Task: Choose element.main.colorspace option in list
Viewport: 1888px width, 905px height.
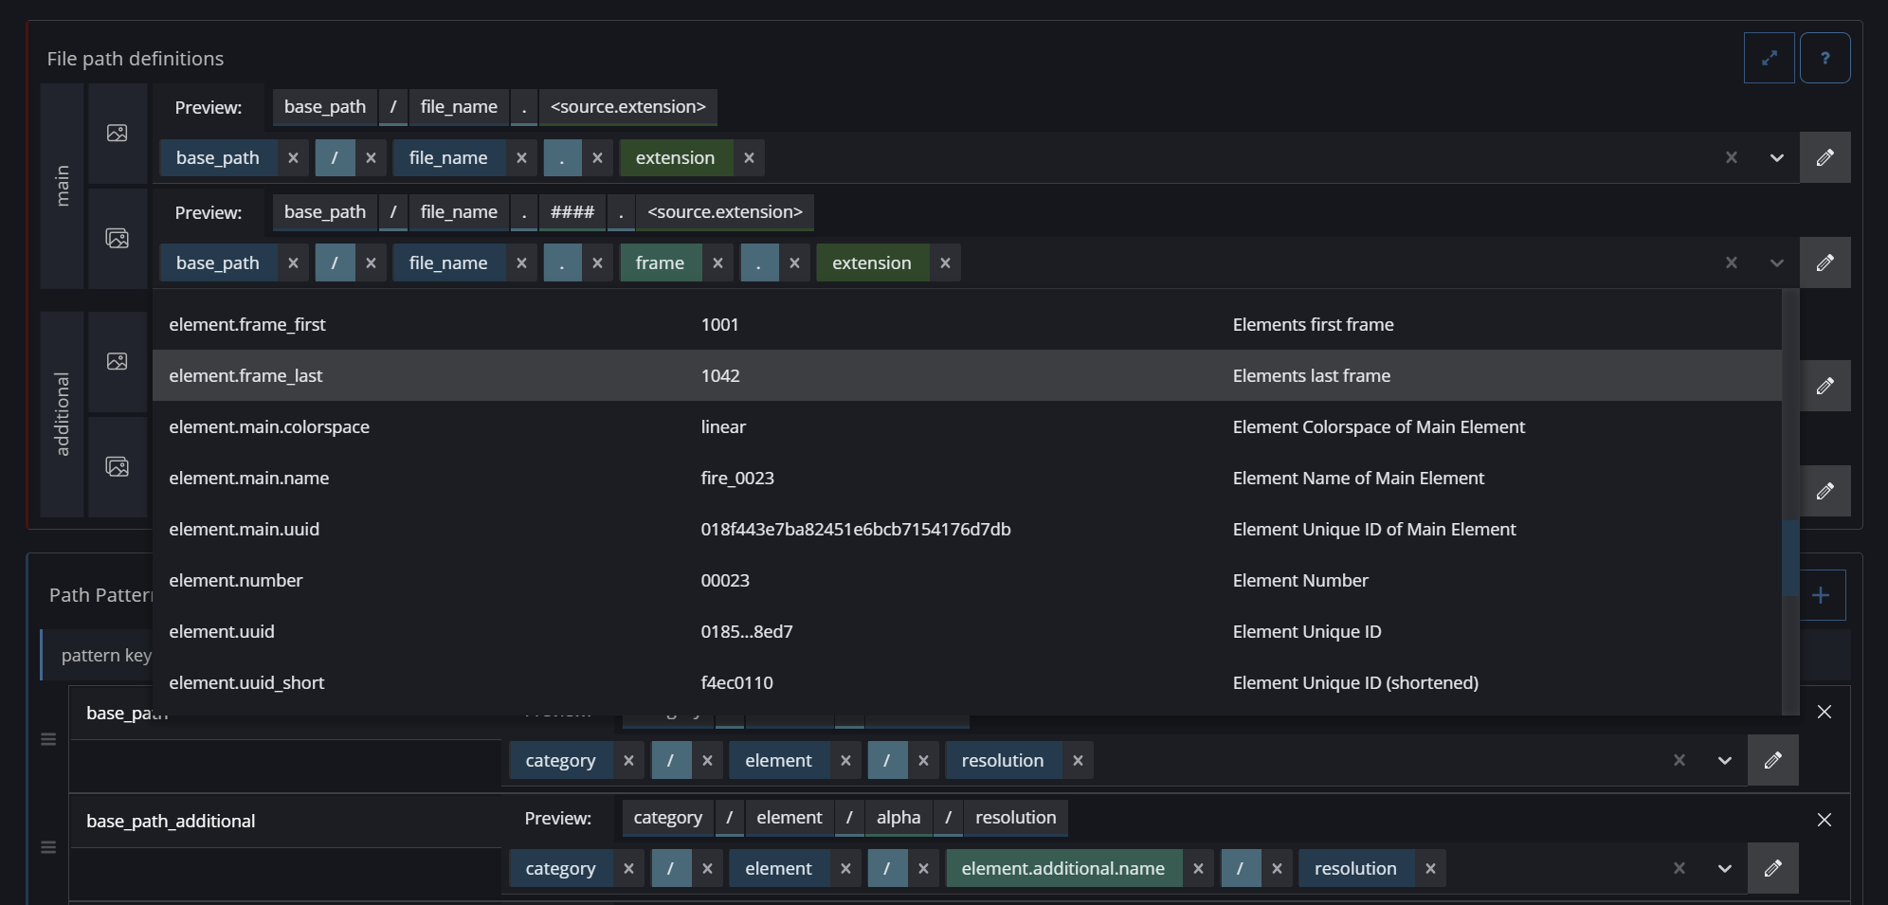Action: [269, 426]
